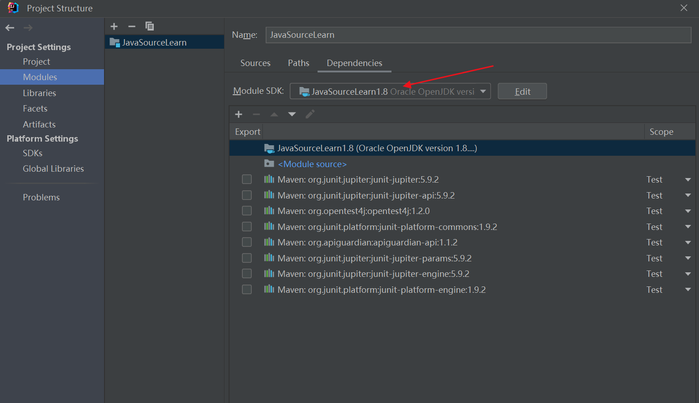Add a new module with plus icon
The height and width of the screenshot is (403, 699).
(x=114, y=26)
